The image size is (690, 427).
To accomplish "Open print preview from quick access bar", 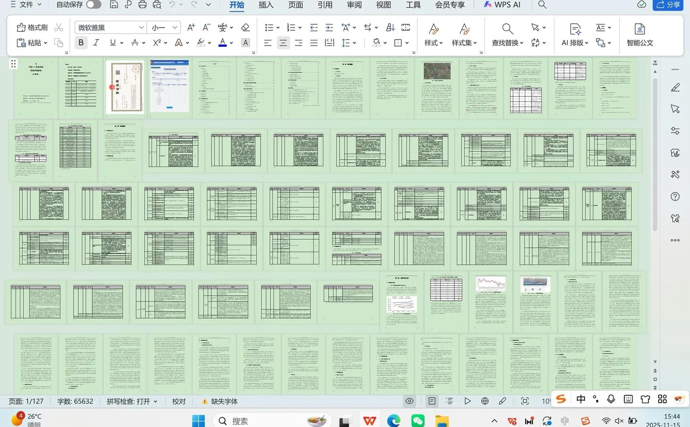I will click(x=157, y=4).
